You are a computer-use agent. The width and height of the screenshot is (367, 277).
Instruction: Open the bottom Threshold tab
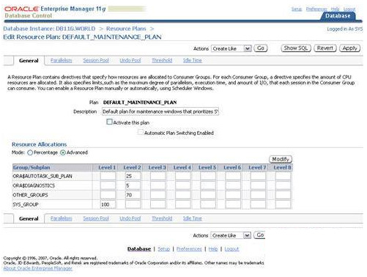click(162, 218)
